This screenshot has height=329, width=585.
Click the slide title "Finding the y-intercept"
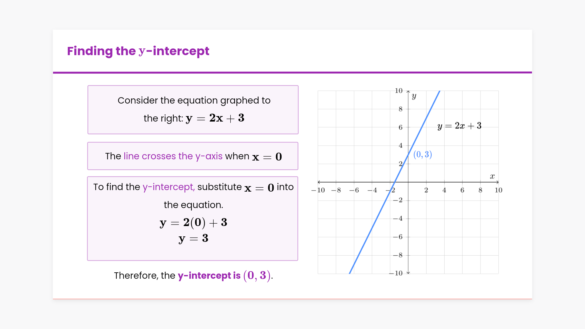tap(138, 51)
